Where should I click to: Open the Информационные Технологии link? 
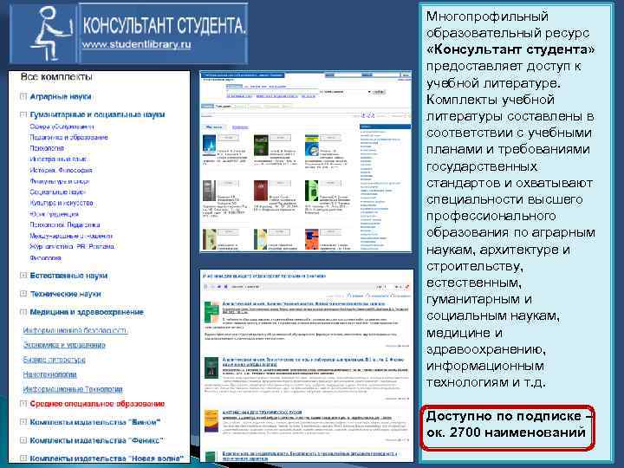(73, 389)
